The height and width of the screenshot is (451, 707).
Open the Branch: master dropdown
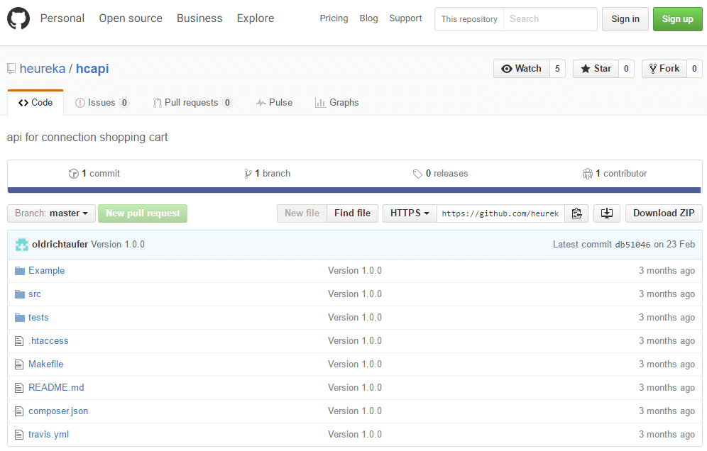coord(51,213)
